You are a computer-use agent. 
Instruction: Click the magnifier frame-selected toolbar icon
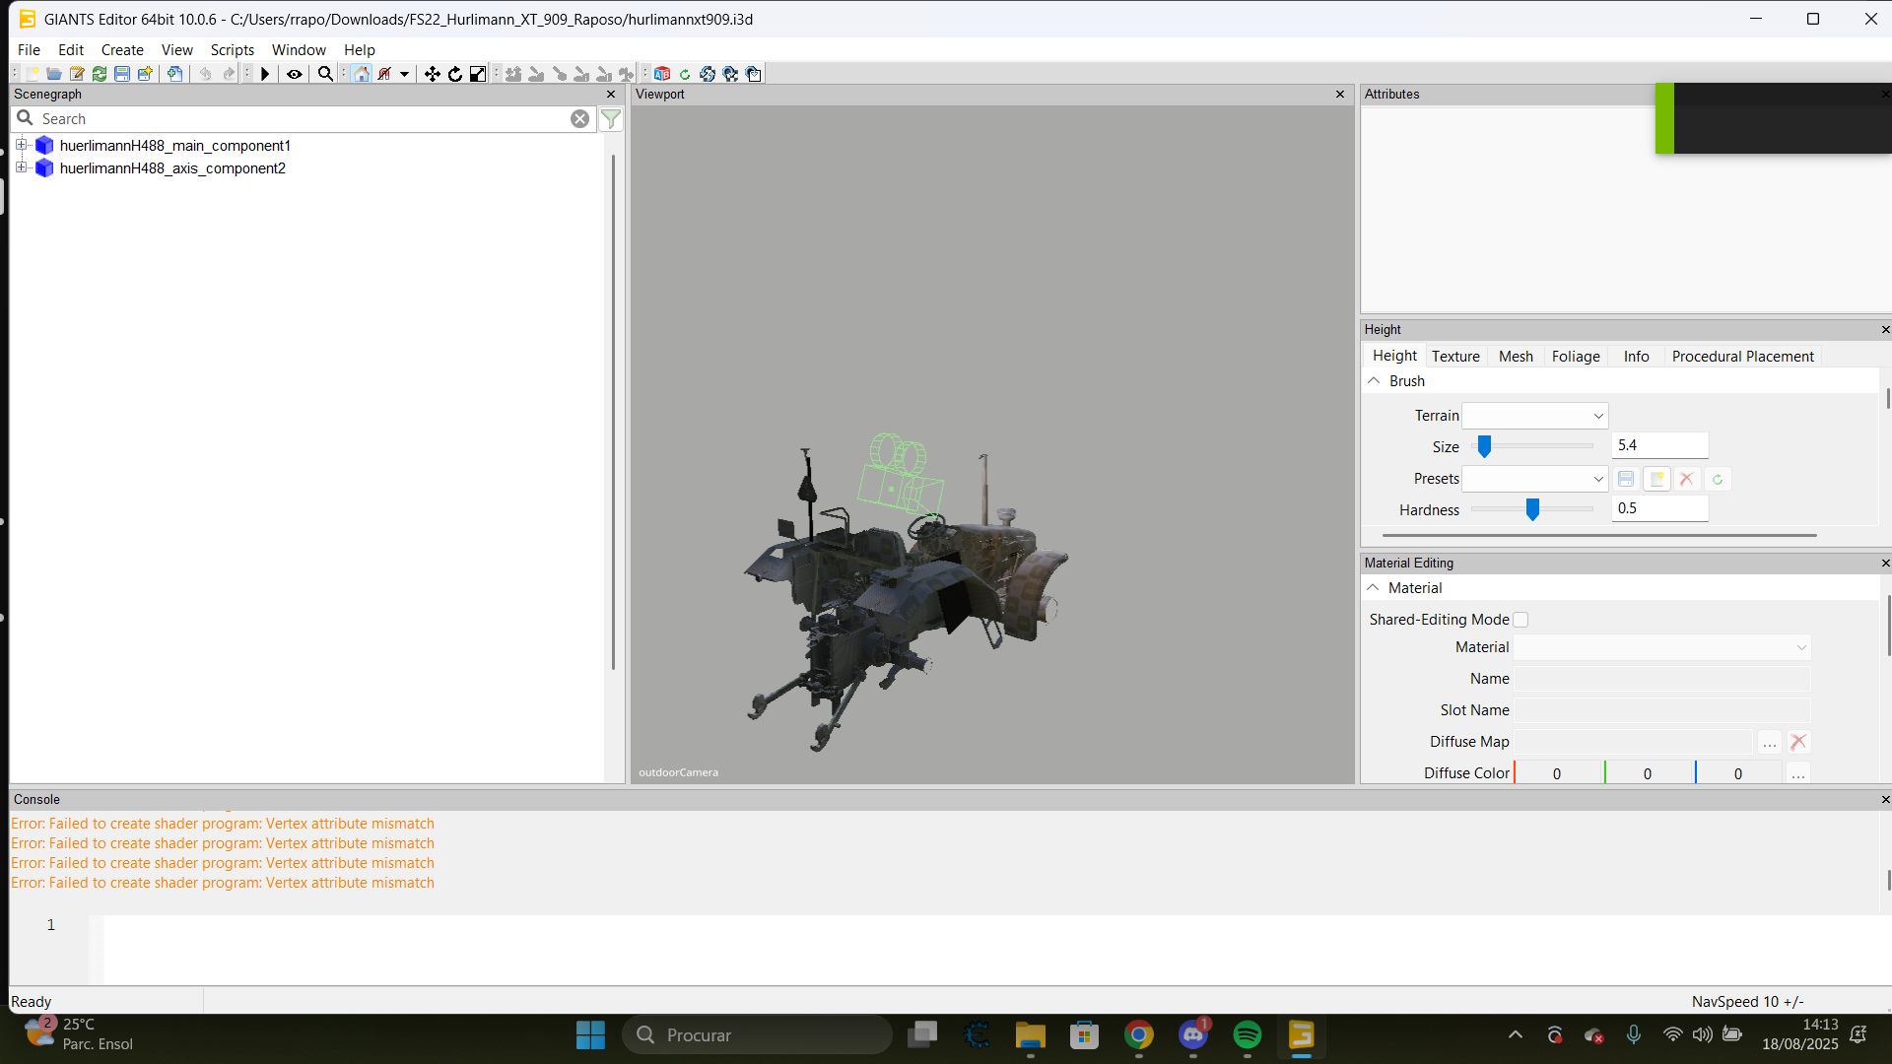coord(325,74)
